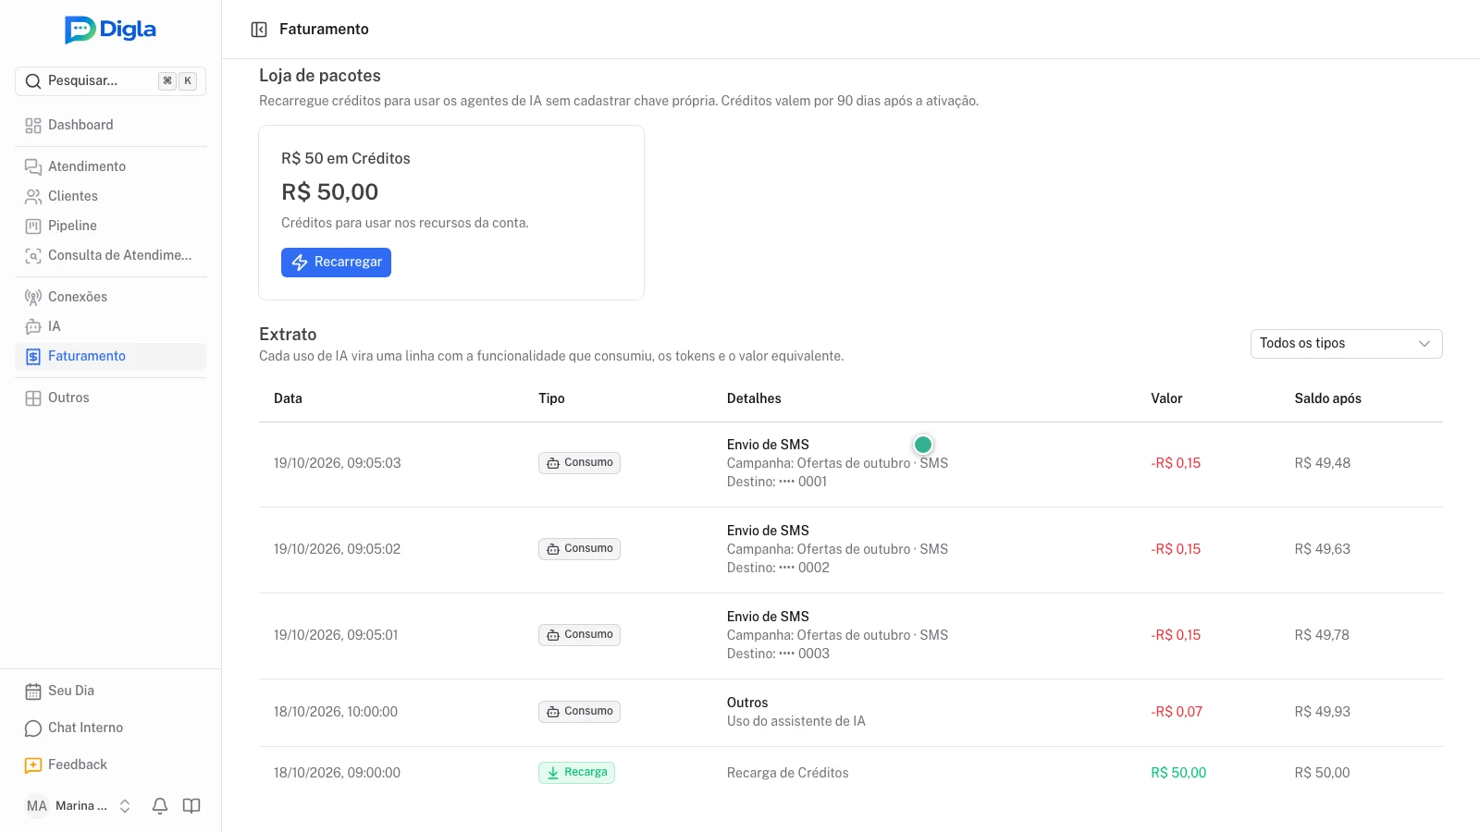The height and width of the screenshot is (832, 1480).
Task: Go to Dashboard in sidebar
Action: pyautogui.click(x=110, y=125)
